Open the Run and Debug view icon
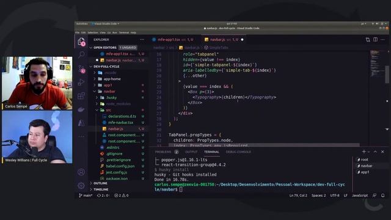Viewport: 391px width, 220px height. click(81, 82)
